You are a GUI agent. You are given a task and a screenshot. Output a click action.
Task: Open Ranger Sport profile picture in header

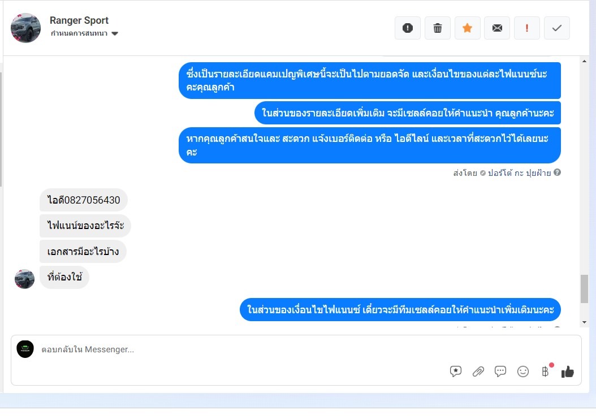point(25,28)
